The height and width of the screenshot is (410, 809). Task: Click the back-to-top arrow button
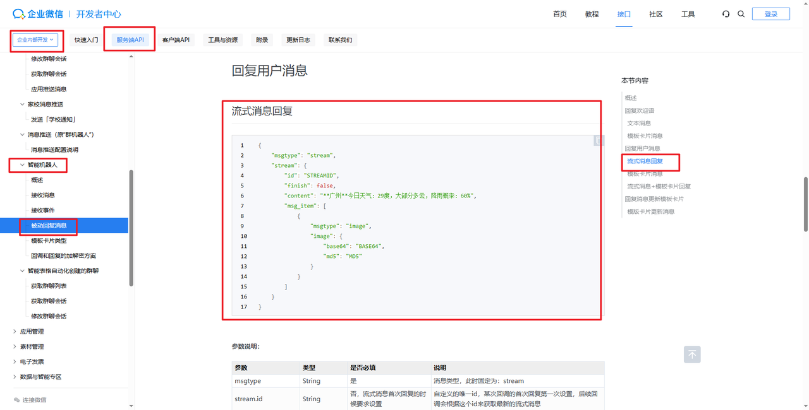[x=692, y=354]
